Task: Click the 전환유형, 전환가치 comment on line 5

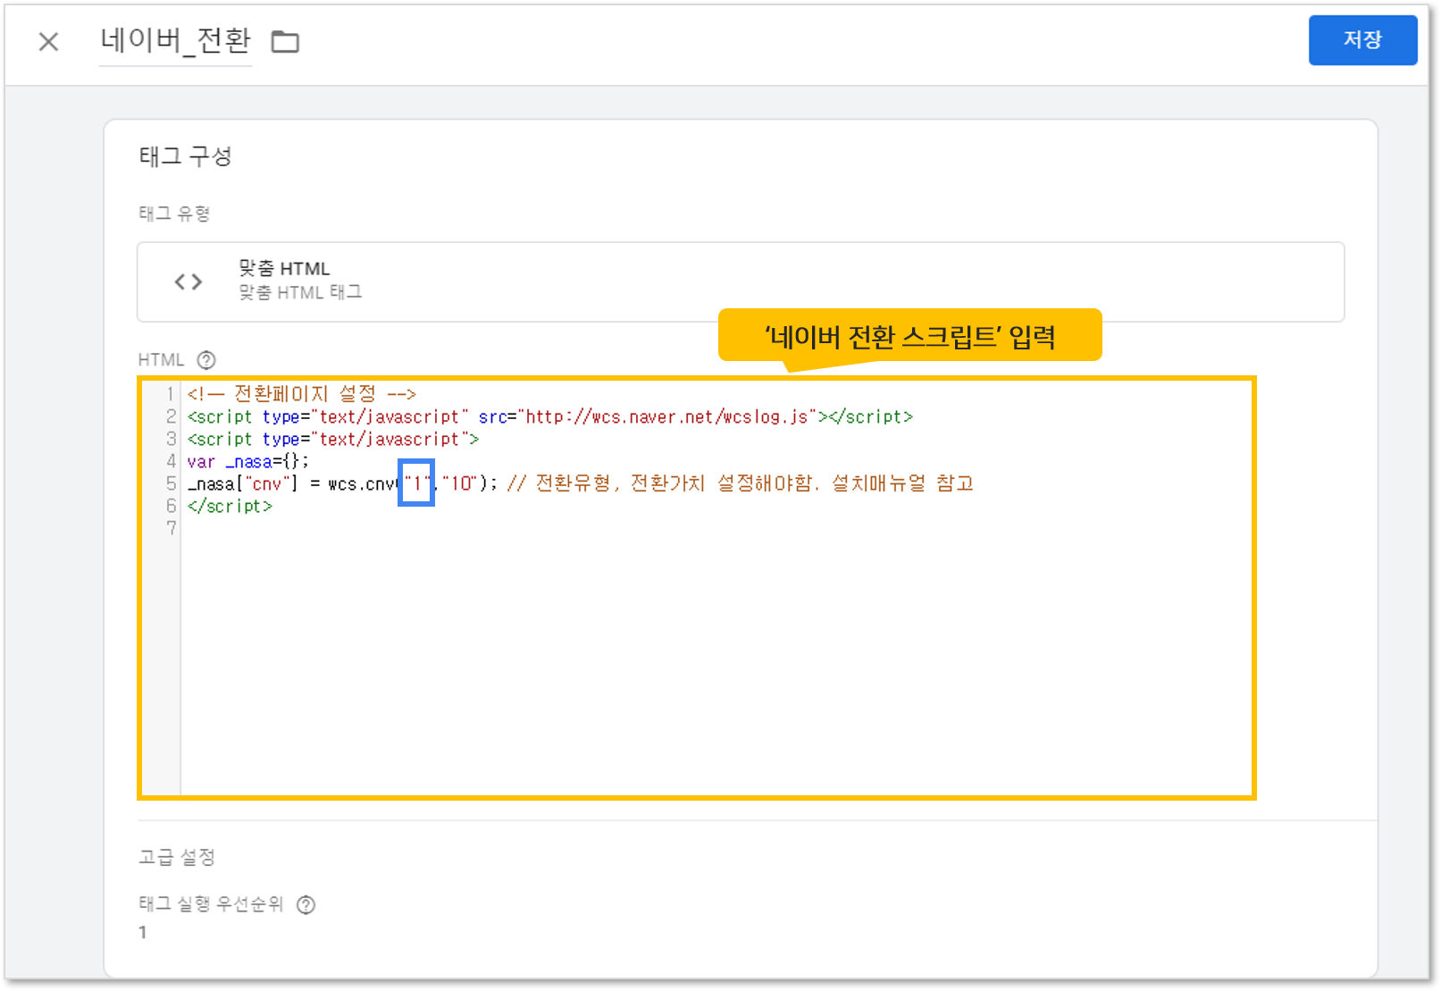Action: [x=741, y=483]
